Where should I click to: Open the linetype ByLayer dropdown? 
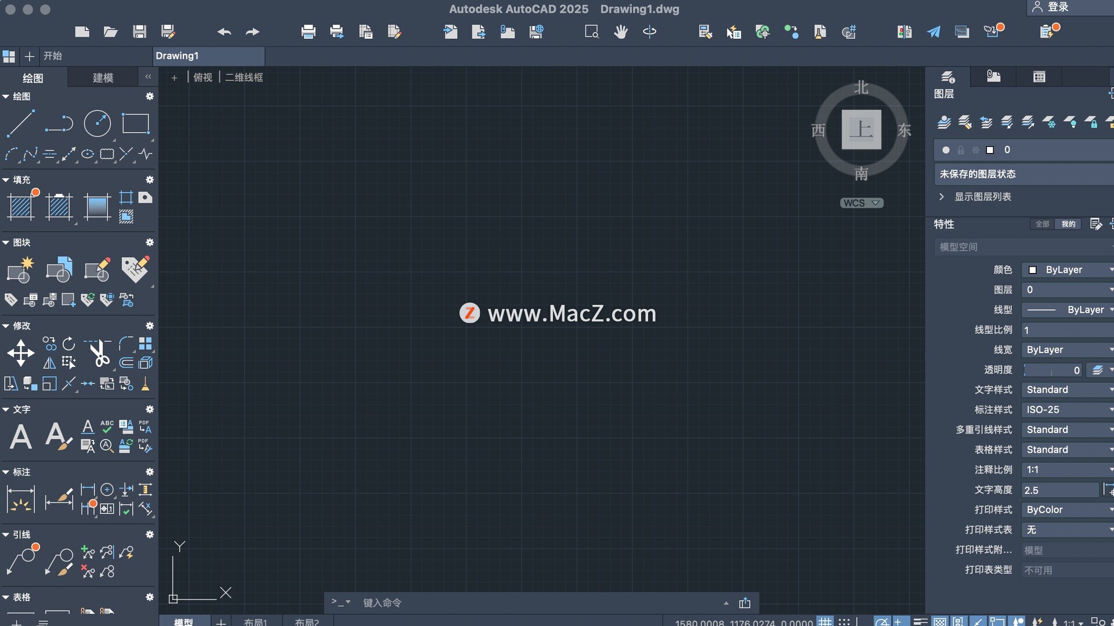(1068, 310)
